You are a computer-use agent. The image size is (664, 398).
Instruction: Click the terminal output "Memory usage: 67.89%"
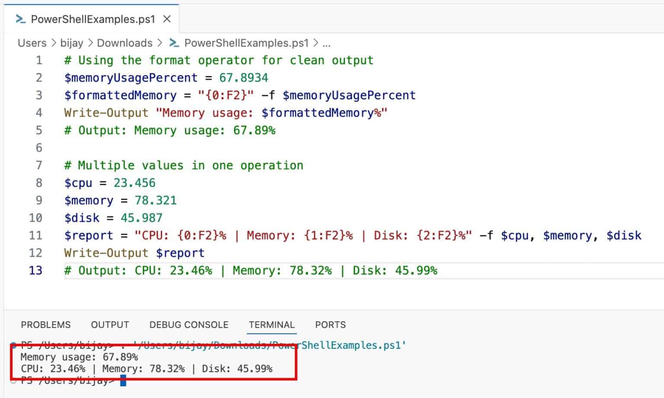(79, 357)
